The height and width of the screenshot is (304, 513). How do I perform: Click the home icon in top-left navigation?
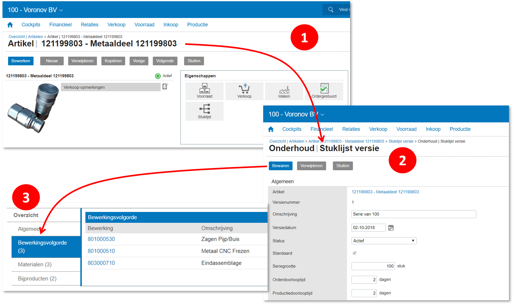[x=10, y=25]
